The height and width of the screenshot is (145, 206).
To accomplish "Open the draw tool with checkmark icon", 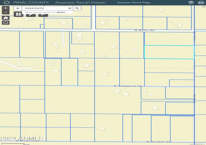I will coord(31,15).
